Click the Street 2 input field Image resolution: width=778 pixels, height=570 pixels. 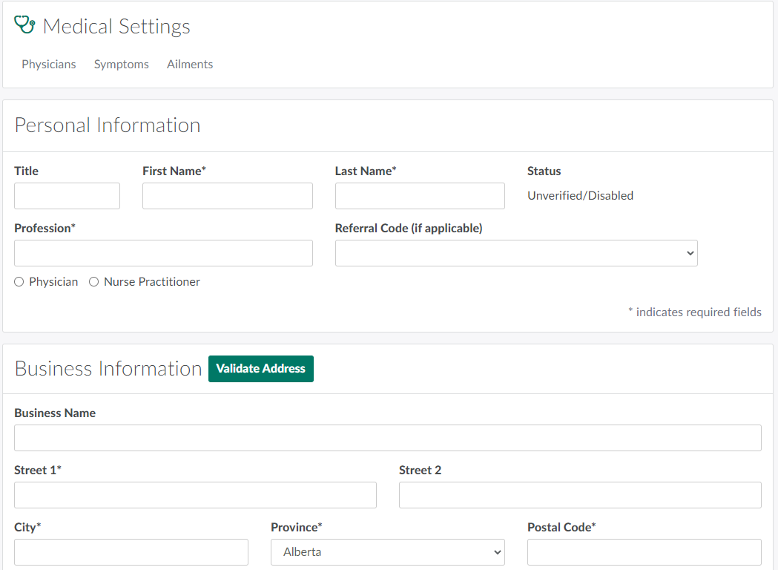pyautogui.click(x=580, y=495)
